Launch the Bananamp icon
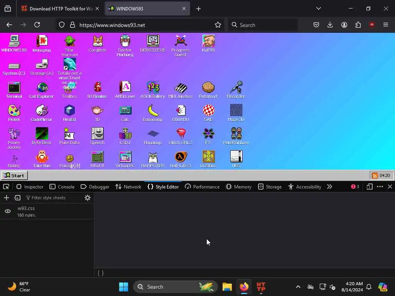Screen dimensions: 395x296 tap(153, 113)
